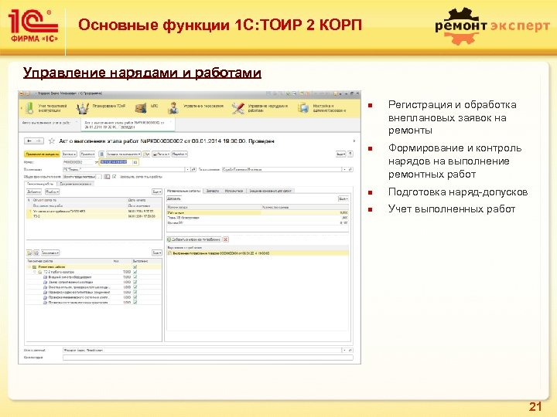The height and width of the screenshot is (417, 557).
Task: Open the Управление нарядами и работами tools icon
Action: coord(237,108)
